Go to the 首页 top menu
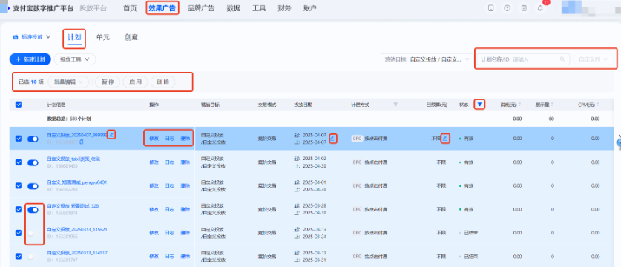Screen dimensions: 621x267 coord(130,8)
